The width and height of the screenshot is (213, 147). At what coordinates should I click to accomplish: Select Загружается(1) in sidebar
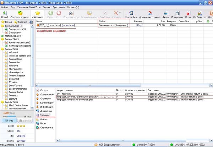pyautogui.click(x=17, y=29)
